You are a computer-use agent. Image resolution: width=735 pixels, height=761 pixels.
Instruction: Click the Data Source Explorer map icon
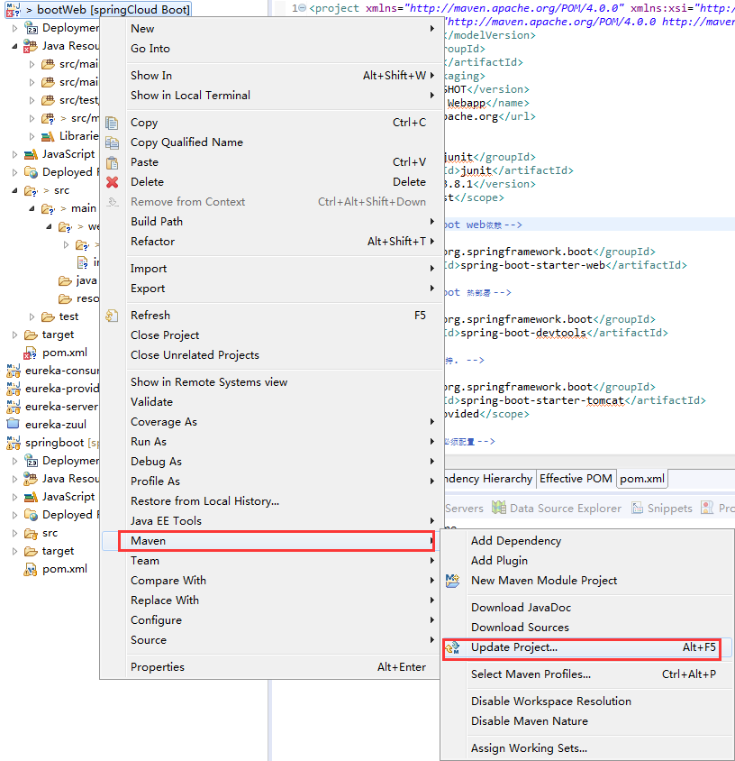click(498, 508)
